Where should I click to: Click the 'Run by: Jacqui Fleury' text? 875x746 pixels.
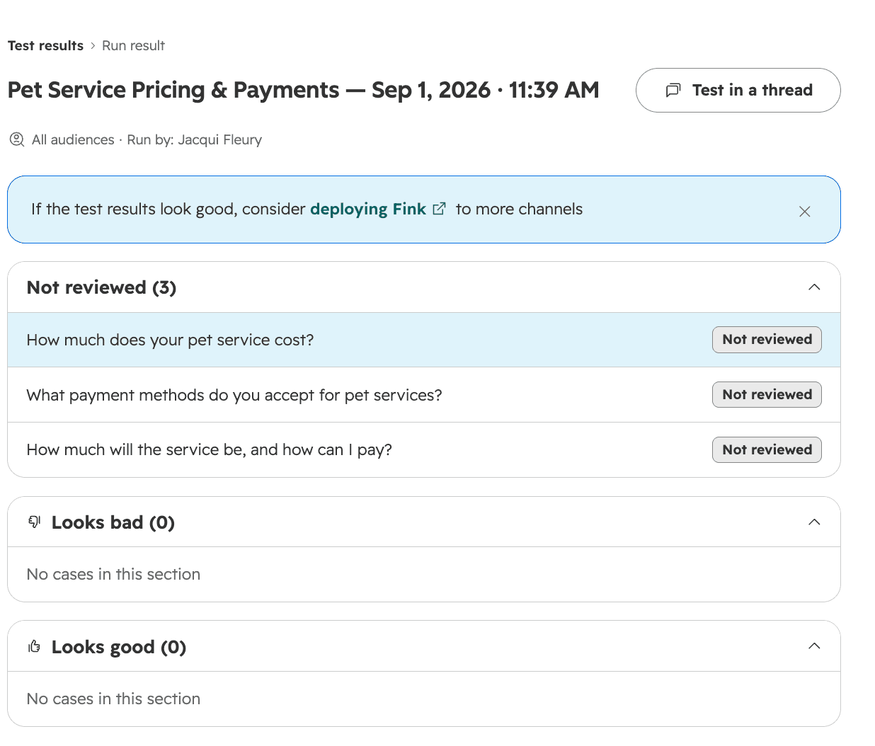pos(195,139)
